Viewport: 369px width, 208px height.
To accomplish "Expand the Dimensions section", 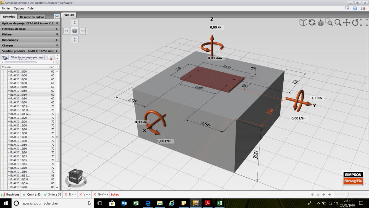I will pos(30,40).
